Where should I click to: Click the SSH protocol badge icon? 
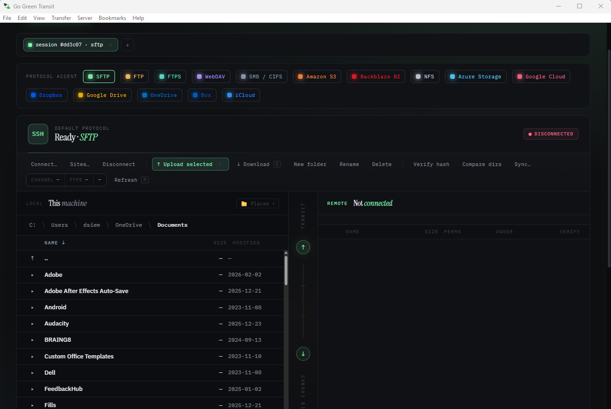(x=38, y=134)
